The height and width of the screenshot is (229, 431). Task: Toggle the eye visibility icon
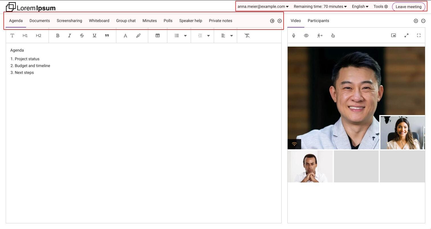(306, 36)
